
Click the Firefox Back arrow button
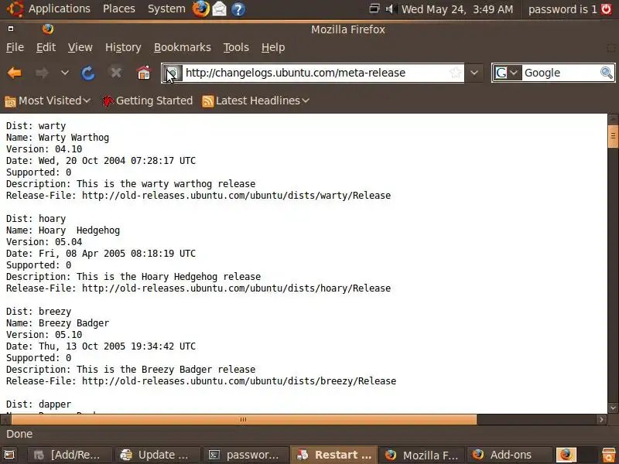pos(15,73)
